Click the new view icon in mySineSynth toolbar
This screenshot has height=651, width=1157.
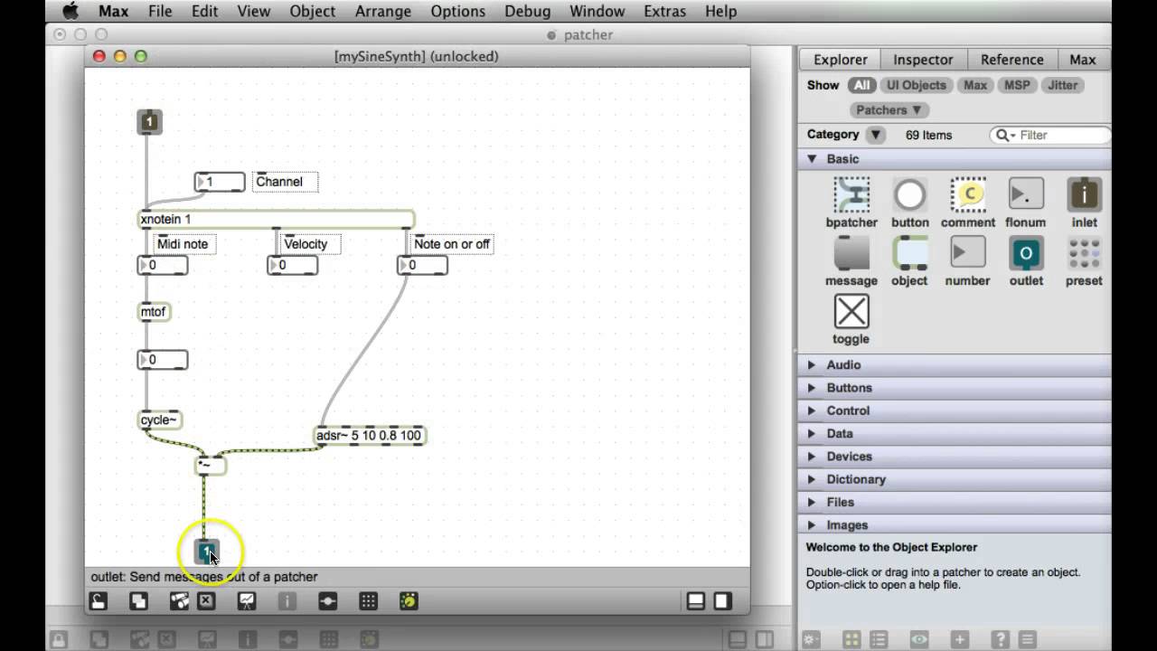[138, 601]
